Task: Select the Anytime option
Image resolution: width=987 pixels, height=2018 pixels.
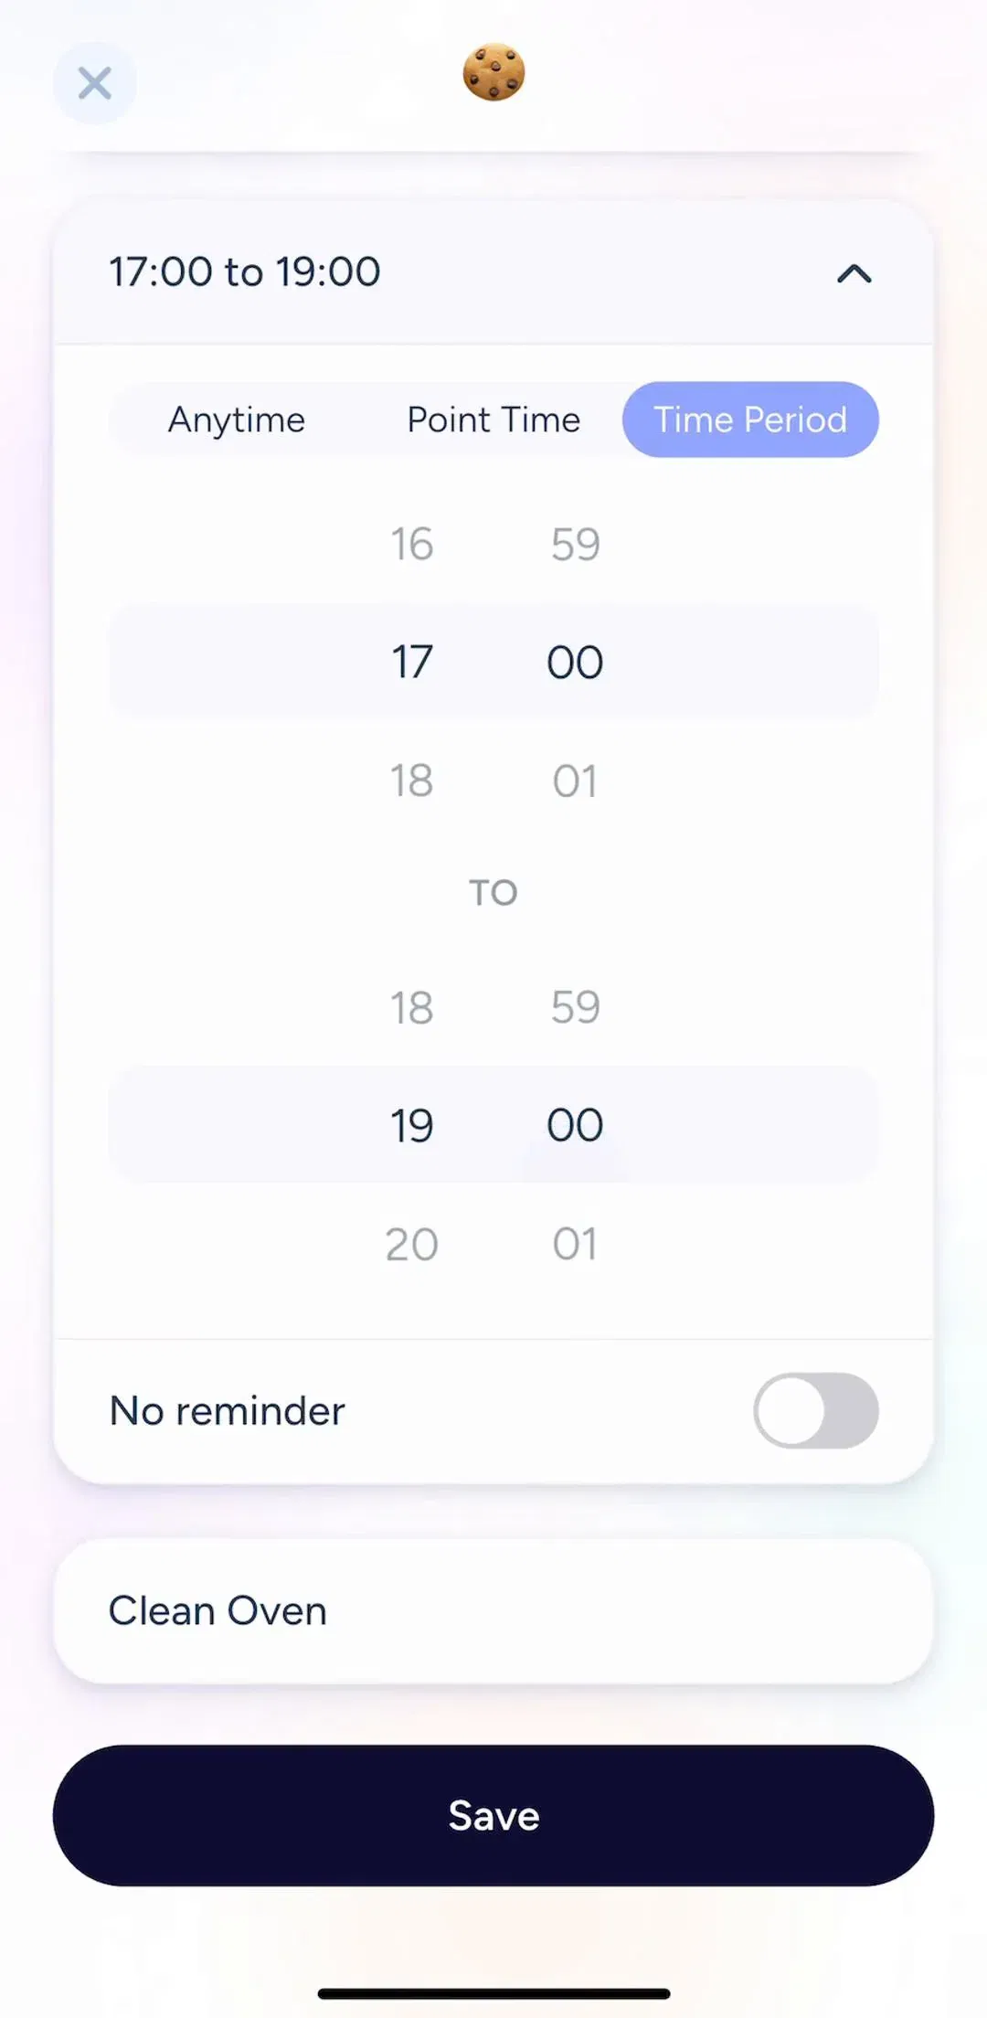Action: pyautogui.click(x=237, y=420)
